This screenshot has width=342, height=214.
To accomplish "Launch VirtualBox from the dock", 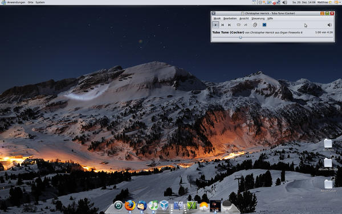I will tap(164, 205).
